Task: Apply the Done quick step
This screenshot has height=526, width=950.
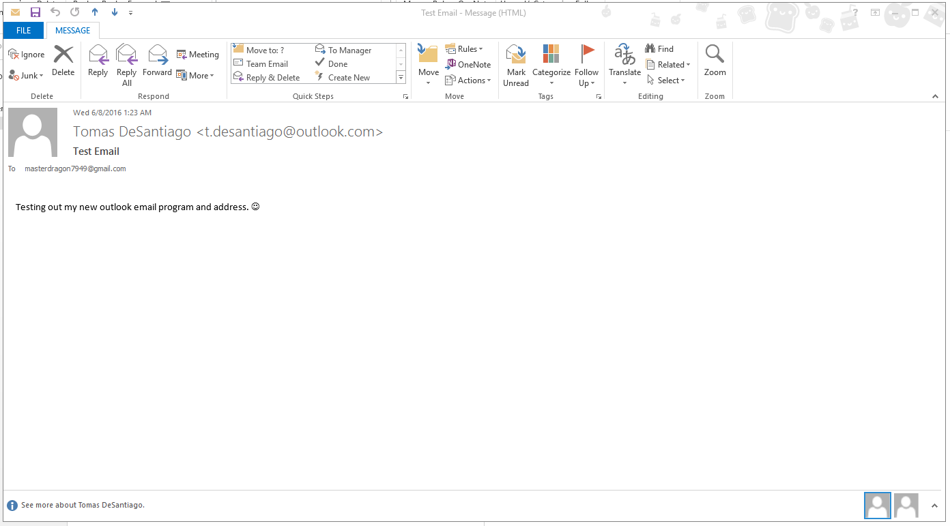Action: click(x=332, y=63)
